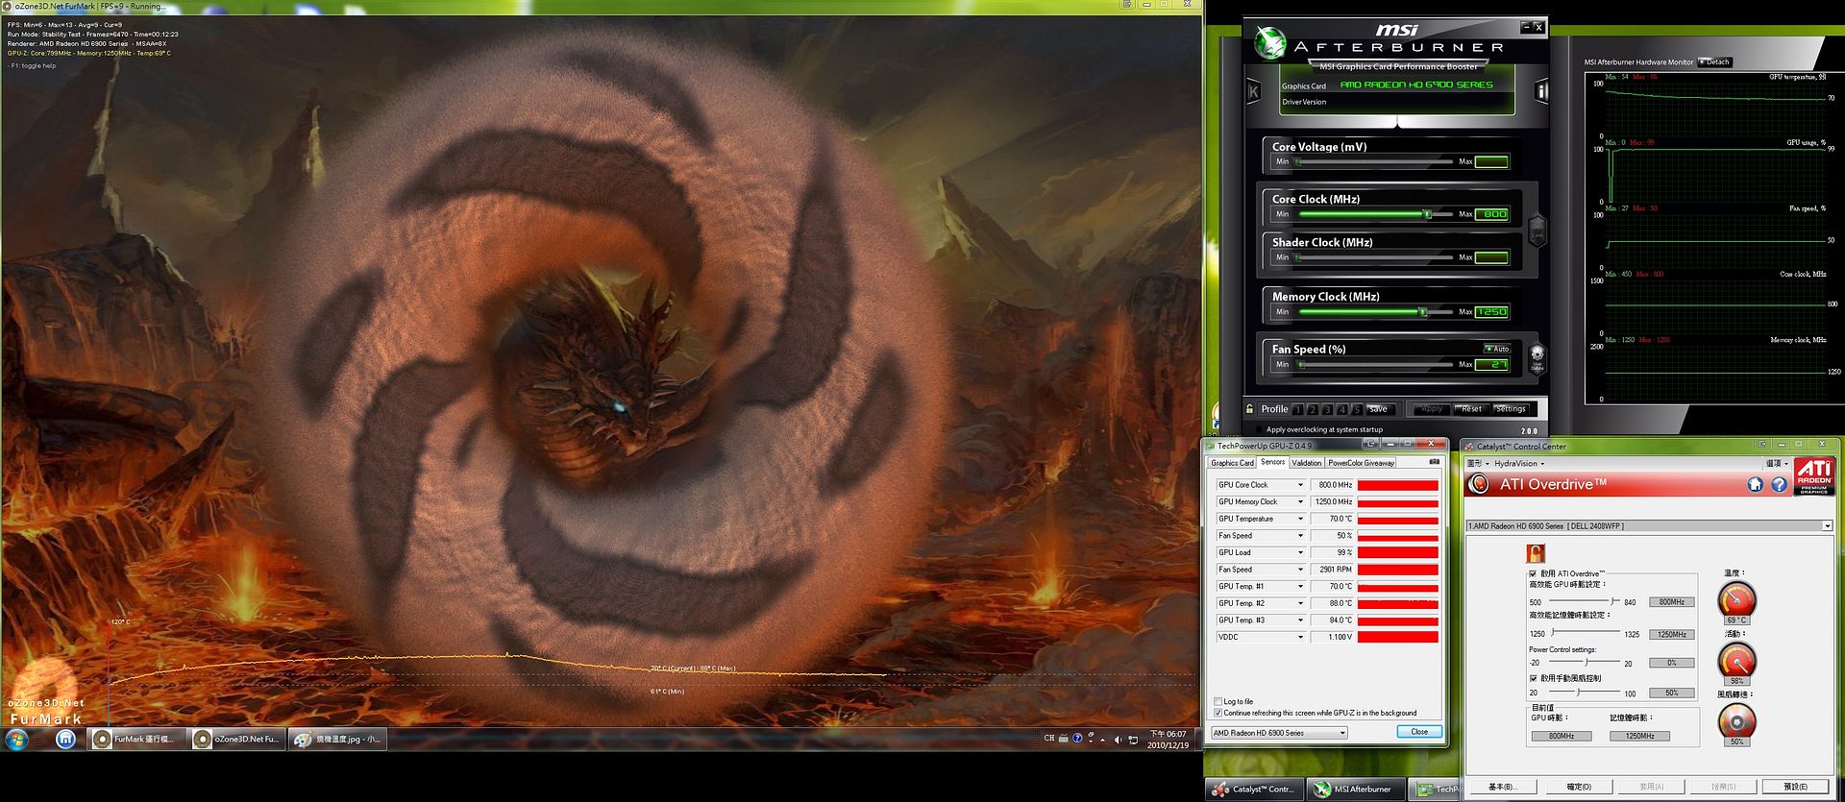Open the PowerColor Giveaway tab
The height and width of the screenshot is (802, 1845).
coord(1361,463)
